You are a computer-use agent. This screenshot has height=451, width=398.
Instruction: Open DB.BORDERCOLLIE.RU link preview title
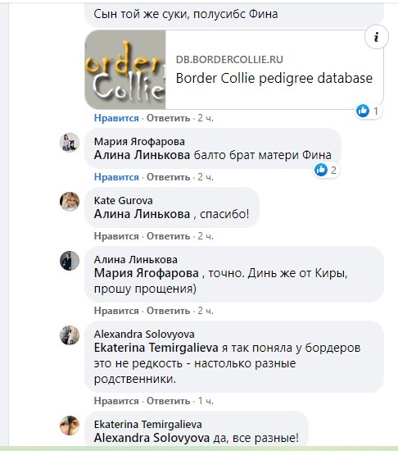pos(274,78)
